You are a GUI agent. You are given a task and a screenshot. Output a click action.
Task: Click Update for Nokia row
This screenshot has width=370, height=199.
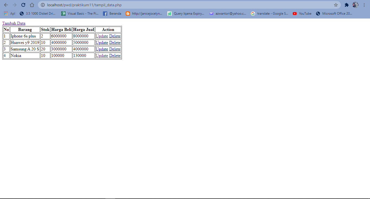pyautogui.click(x=102, y=56)
